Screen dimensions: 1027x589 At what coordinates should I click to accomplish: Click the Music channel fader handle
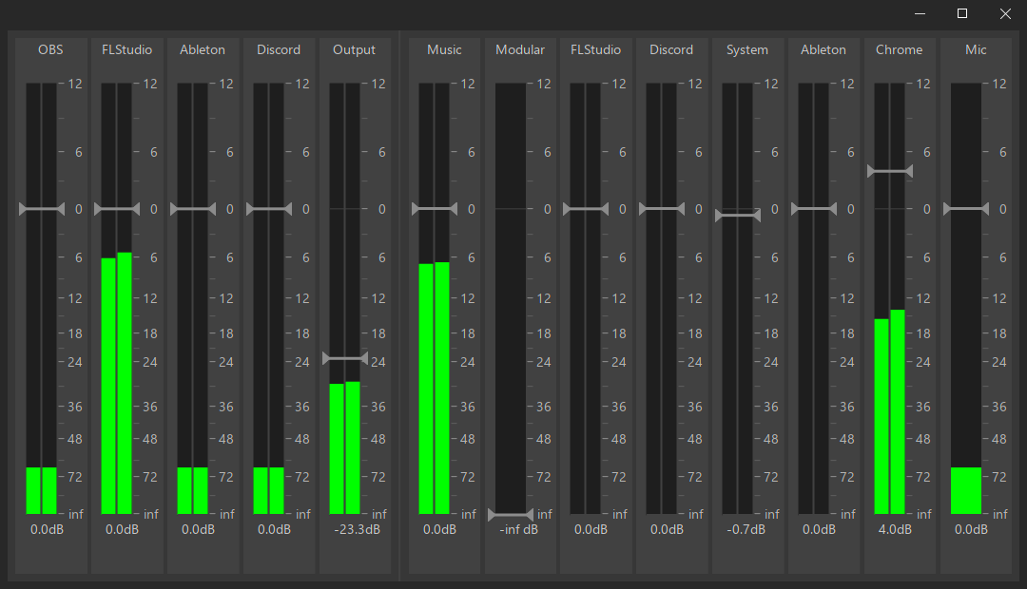[435, 209]
